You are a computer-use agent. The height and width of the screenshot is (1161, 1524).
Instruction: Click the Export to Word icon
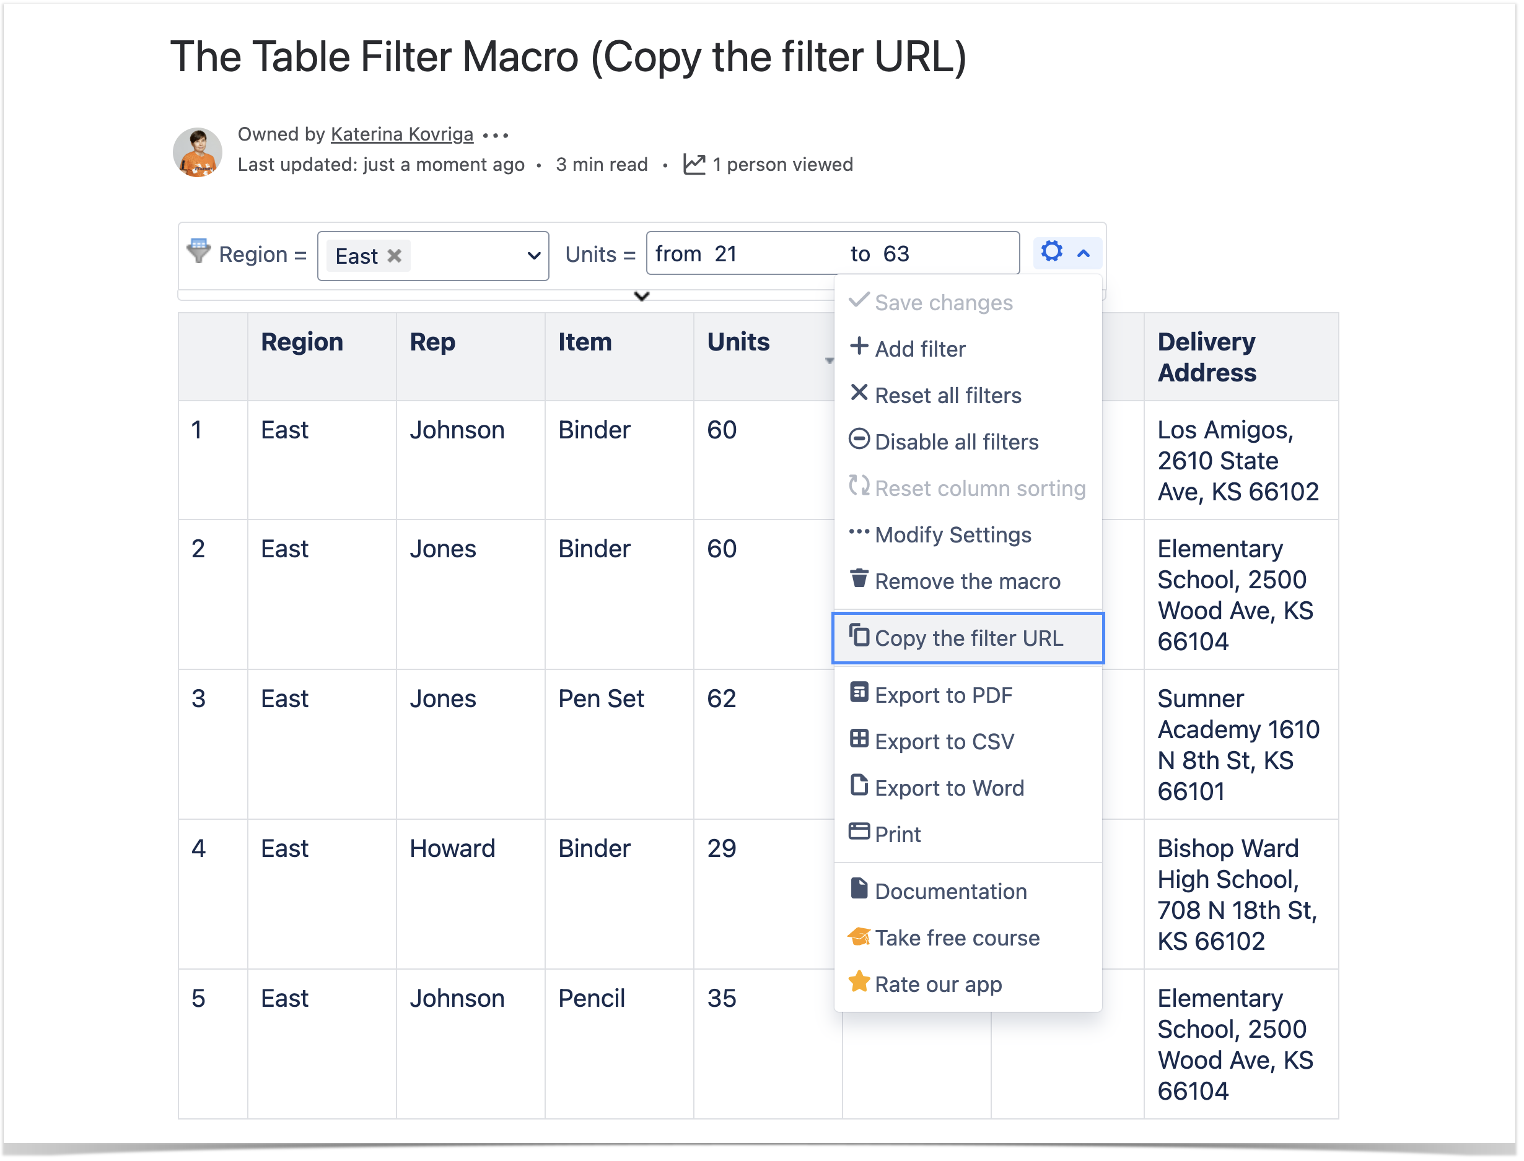(x=859, y=786)
